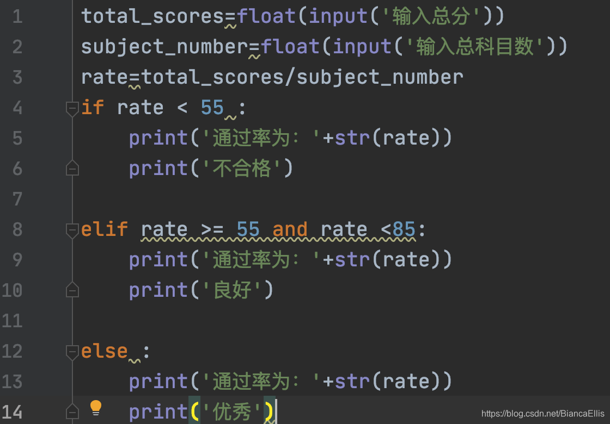Click line number 13 in the gutter
The height and width of the screenshot is (424, 610).
click(x=12, y=382)
